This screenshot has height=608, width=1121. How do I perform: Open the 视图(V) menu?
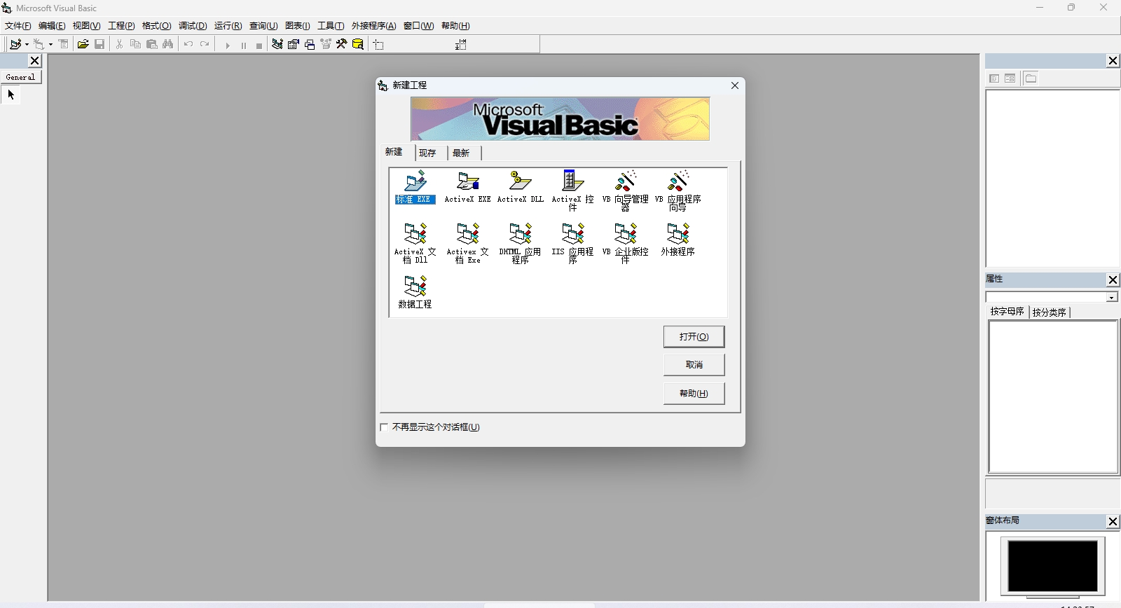[x=86, y=26]
